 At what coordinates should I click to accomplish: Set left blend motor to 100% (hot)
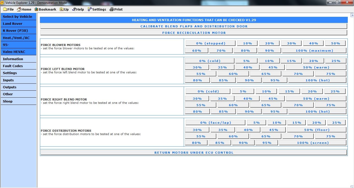[317, 80]
